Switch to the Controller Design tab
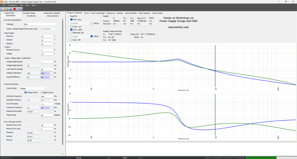This screenshot has height=159, width=297. tap(29, 13)
